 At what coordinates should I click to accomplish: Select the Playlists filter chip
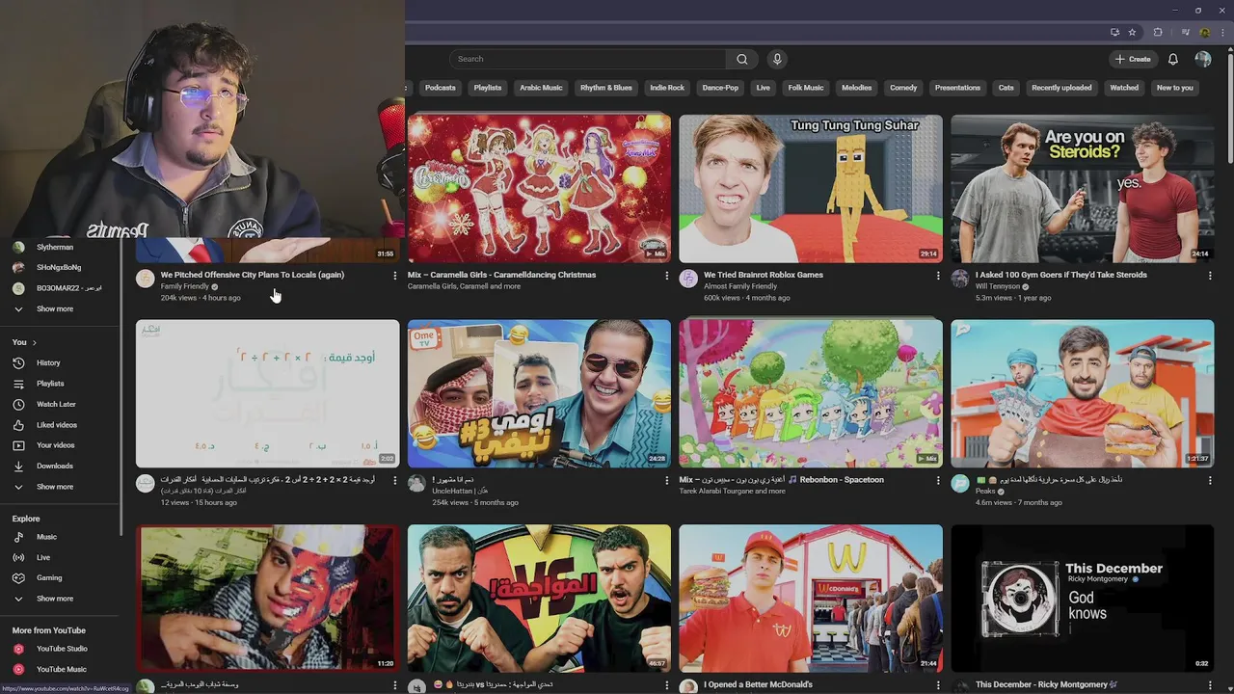point(488,88)
